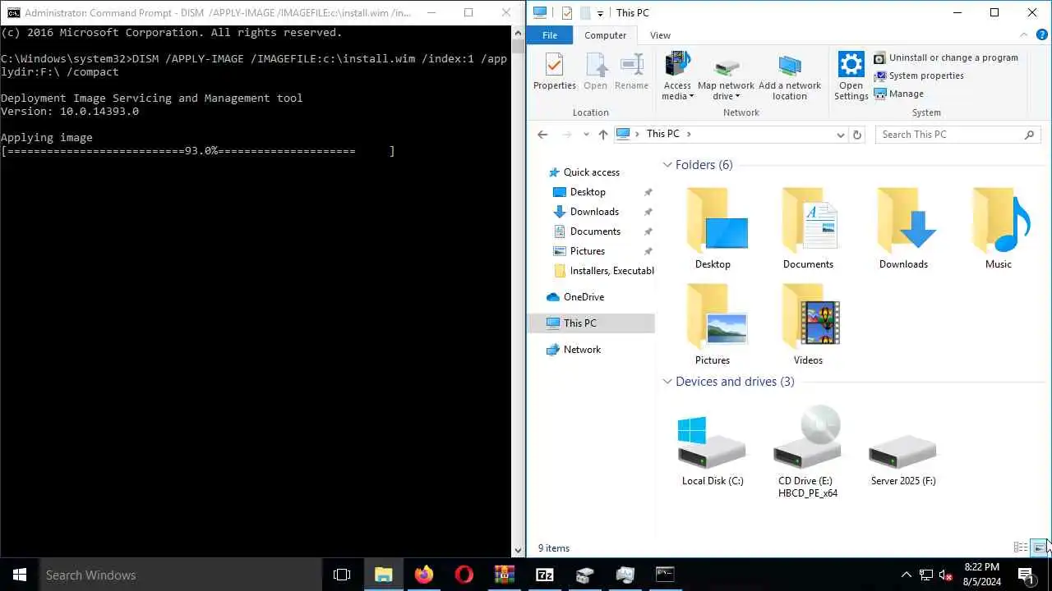Go up one folder level
Screen dimensions: 1052x591
603,135
